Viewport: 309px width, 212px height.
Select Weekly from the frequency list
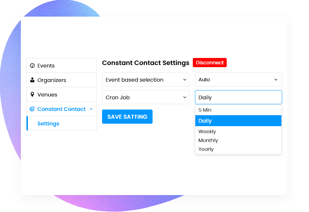coord(238,131)
